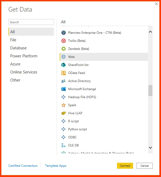Choose the Azure category

coord(15,64)
